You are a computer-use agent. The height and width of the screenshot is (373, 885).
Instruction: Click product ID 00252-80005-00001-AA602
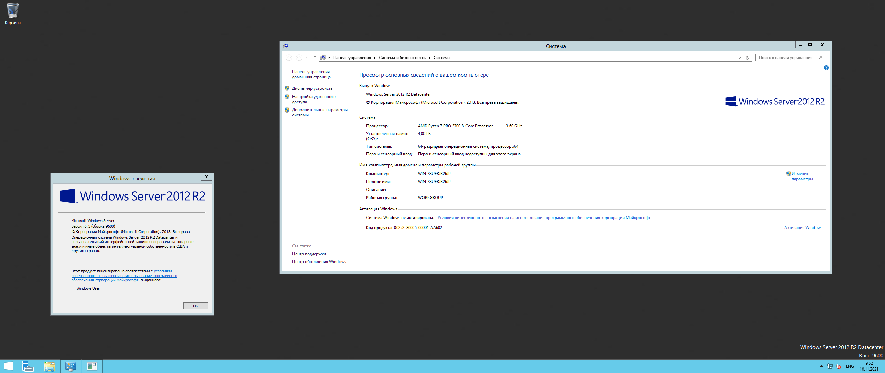[x=418, y=228]
